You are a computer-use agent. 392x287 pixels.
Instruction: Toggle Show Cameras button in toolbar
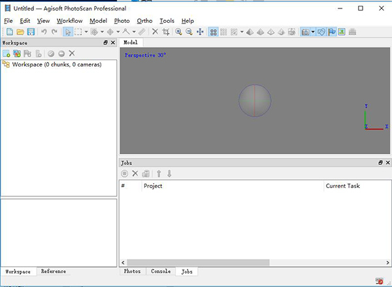point(305,31)
